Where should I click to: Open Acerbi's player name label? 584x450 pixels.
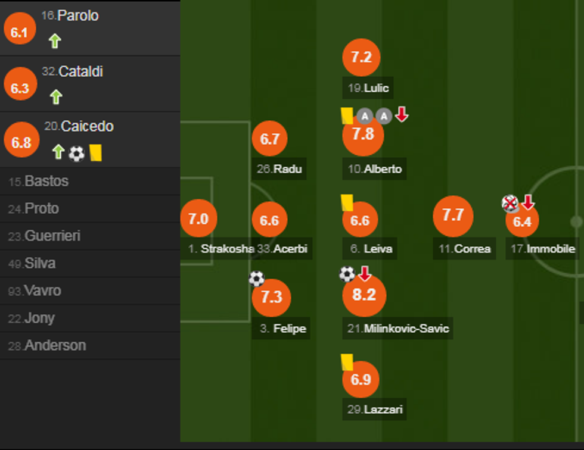[x=285, y=249]
